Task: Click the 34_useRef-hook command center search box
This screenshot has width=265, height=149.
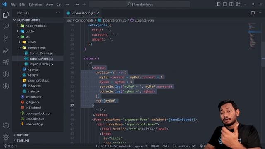Action: click(140, 5)
